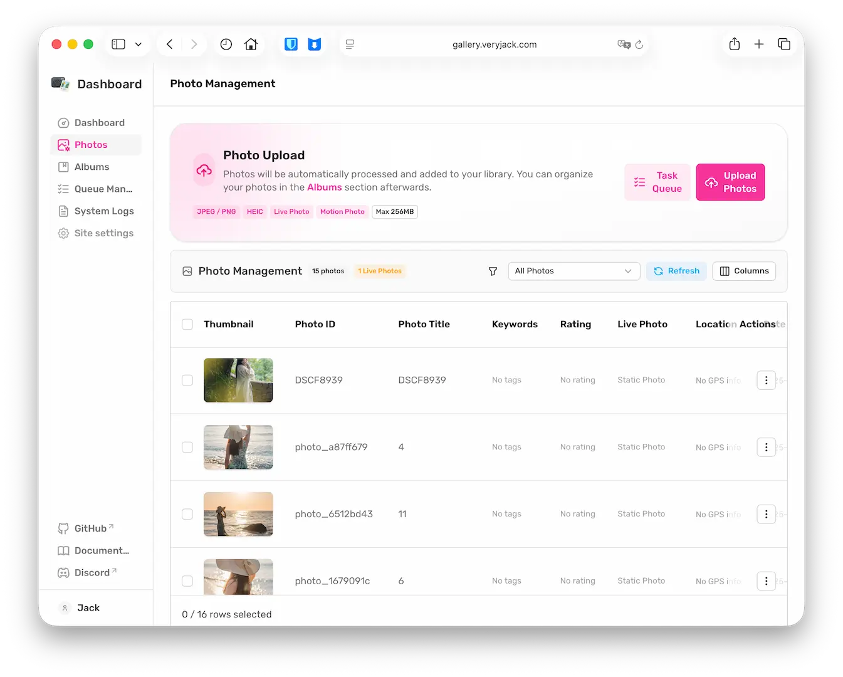Show the tab overview icon
This screenshot has height=677, width=843.
click(x=784, y=45)
